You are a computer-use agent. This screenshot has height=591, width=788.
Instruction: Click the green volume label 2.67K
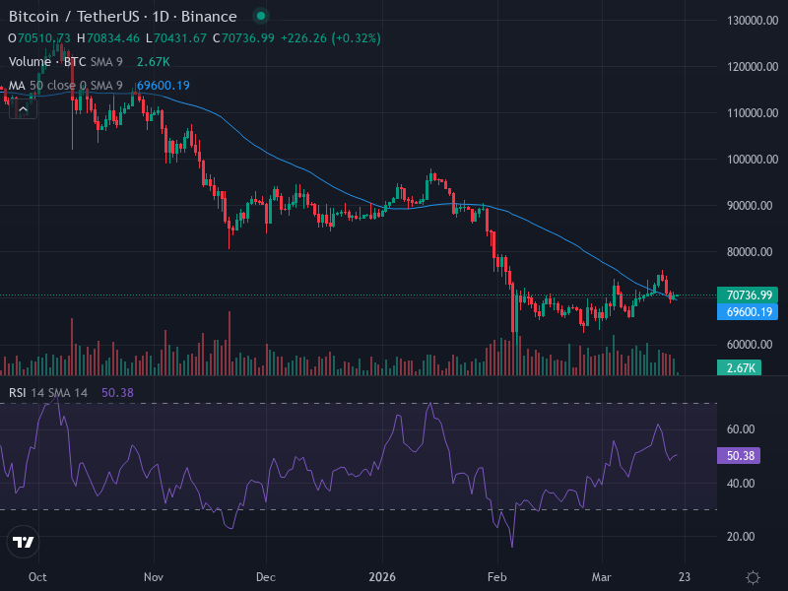(x=740, y=367)
